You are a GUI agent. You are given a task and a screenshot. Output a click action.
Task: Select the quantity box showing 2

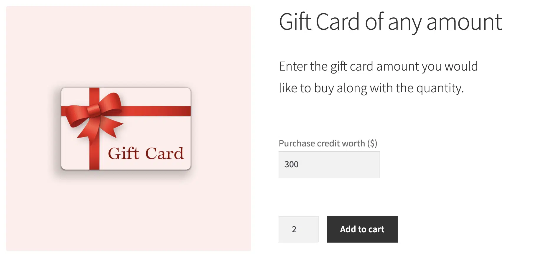point(298,229)
